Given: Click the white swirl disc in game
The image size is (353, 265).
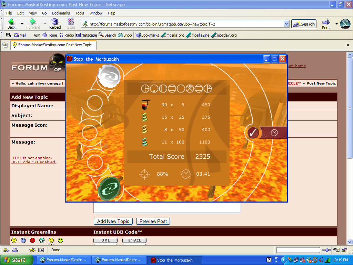Looking at the screenshot, I should [109, 76].
